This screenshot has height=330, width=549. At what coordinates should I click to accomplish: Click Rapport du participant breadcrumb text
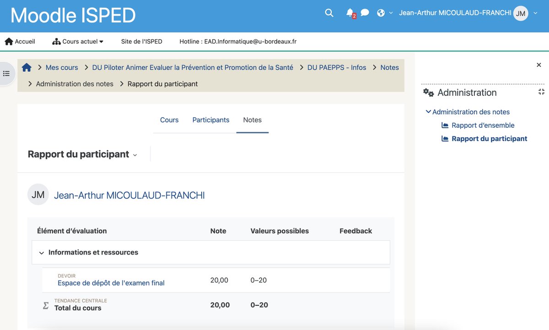(163, 84)
